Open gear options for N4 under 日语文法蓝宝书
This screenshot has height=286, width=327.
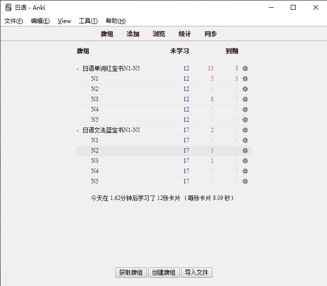pos(245,171)
